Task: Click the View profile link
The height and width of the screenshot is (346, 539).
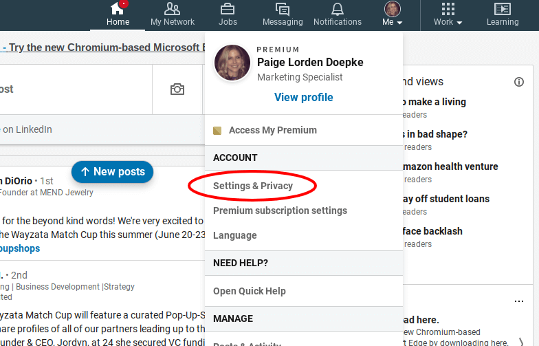Action: coord(303,97)
